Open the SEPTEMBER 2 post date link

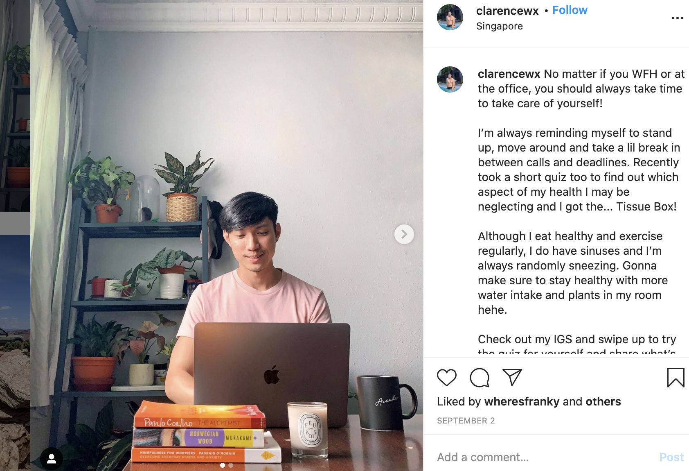click(x=466, y=421)
